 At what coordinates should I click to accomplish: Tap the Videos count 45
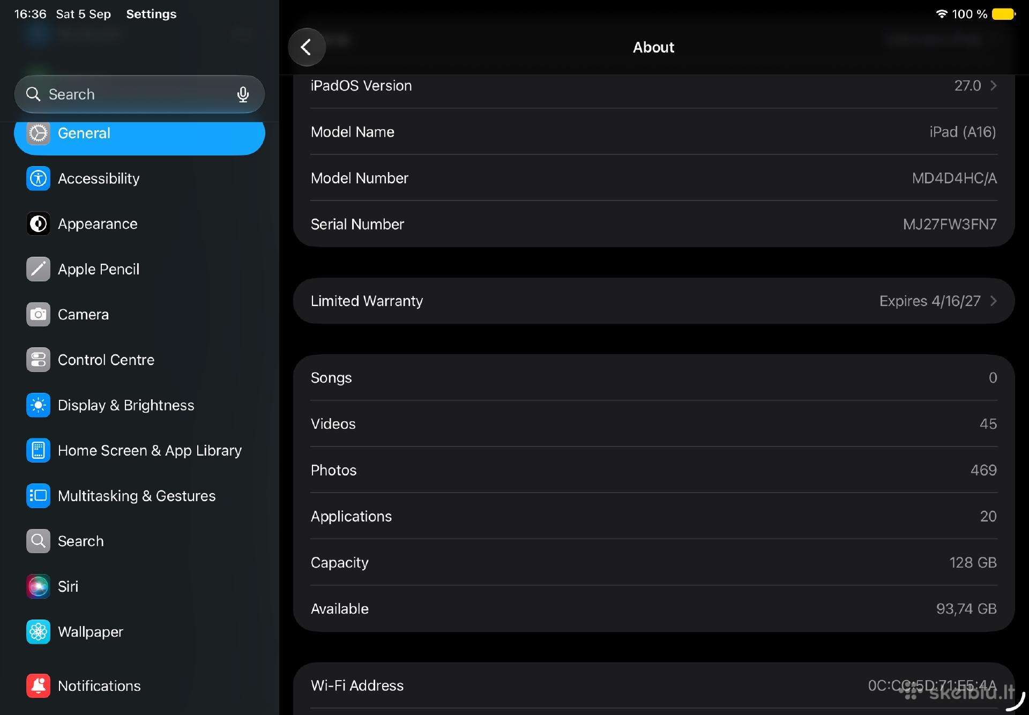(x=988, y=424)
